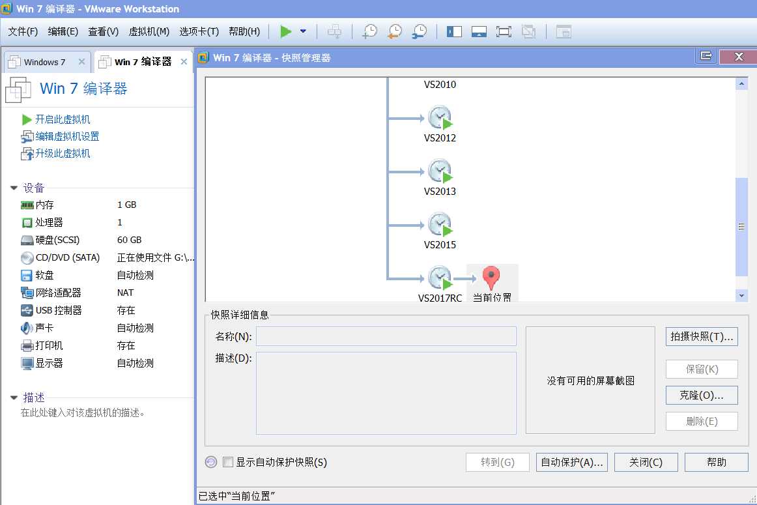Select the 声卡 device row
The width and height of the screenshot is (757, 505).
pyautogui.click(x=106, y=328)
